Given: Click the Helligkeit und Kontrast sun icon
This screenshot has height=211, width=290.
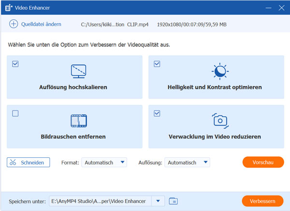Looking at the screenshot, I should click(220, 71).
